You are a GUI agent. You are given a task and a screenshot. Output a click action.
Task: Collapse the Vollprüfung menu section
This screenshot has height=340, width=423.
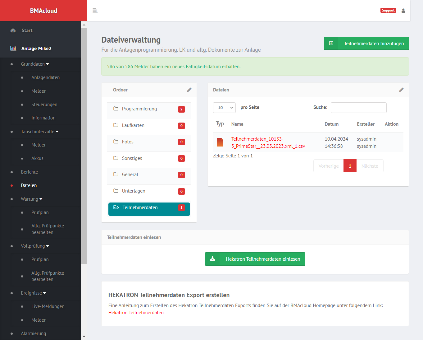click(x=35, y=246)
